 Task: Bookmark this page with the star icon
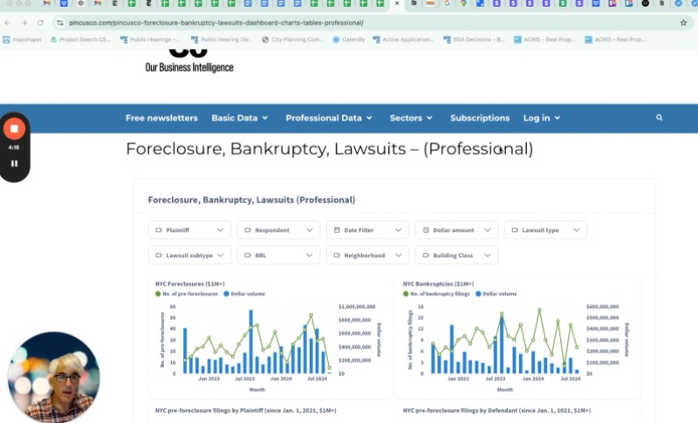683,23
